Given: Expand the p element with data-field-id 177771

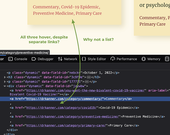Looking at the screenshot, I should coord(5,82).
